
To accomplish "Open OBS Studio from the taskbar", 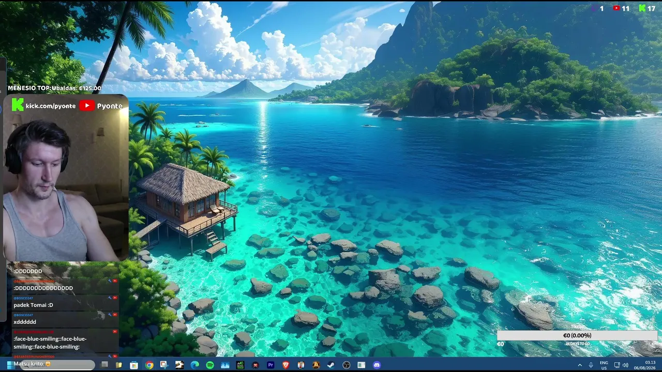I will tap(347, 365).
